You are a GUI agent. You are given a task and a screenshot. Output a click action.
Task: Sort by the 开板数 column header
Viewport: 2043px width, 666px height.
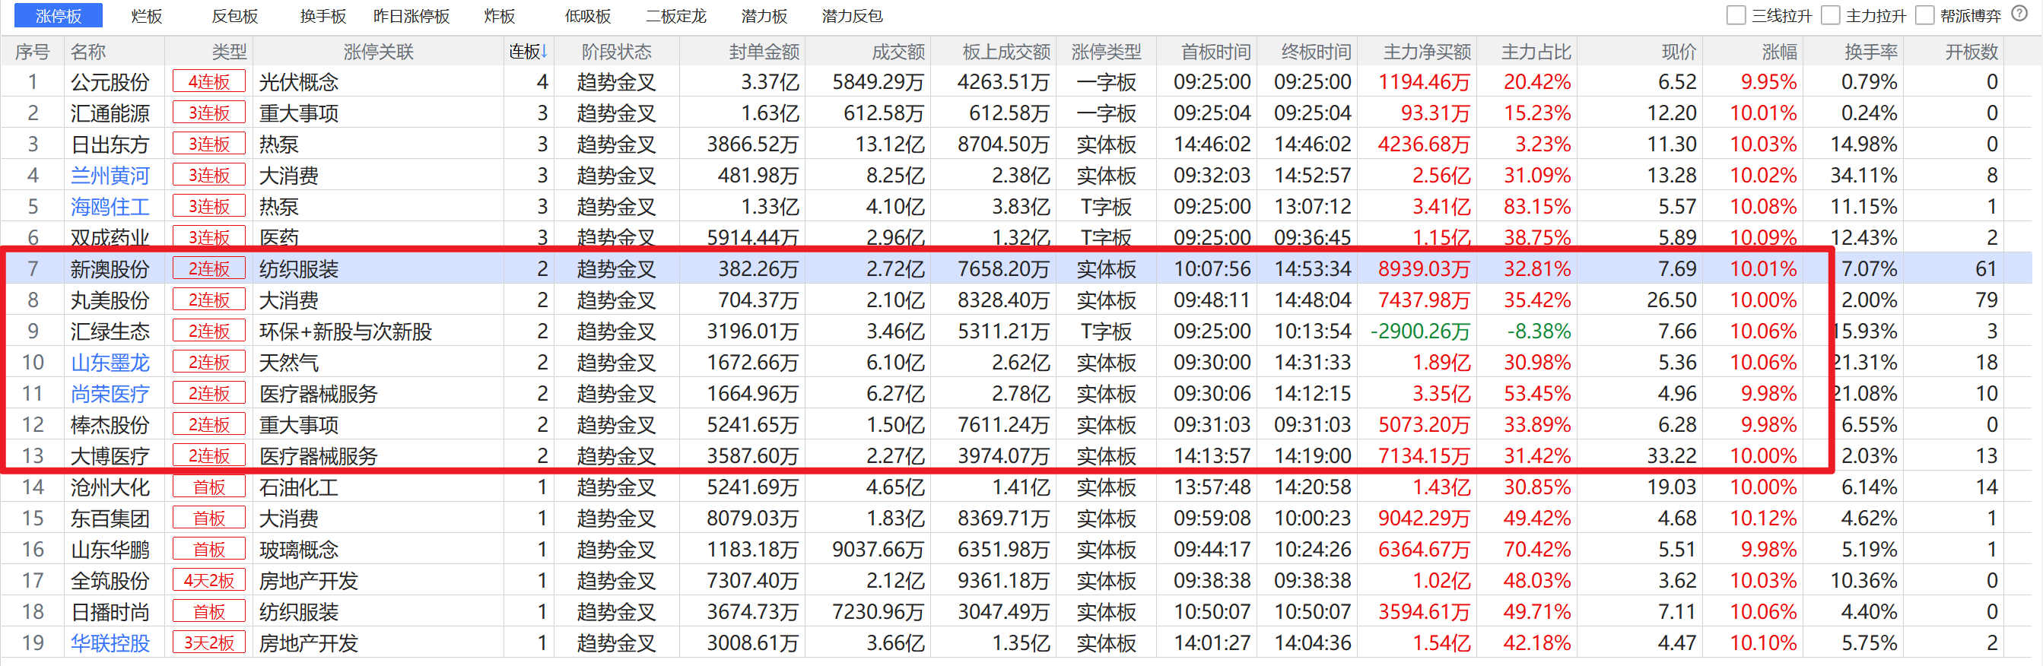[x=1971, y=52]
